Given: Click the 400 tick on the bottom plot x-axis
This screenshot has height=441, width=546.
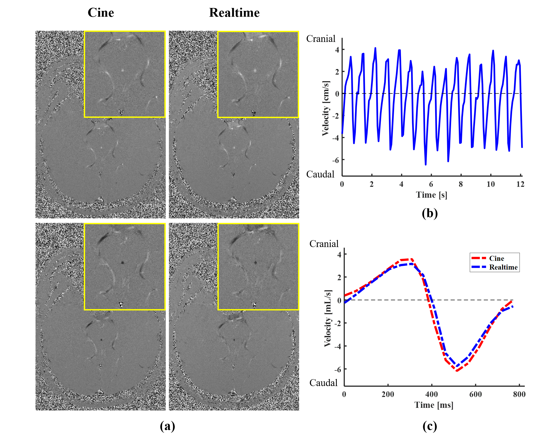Looking at the screenshot, I should tap(431, 394).
